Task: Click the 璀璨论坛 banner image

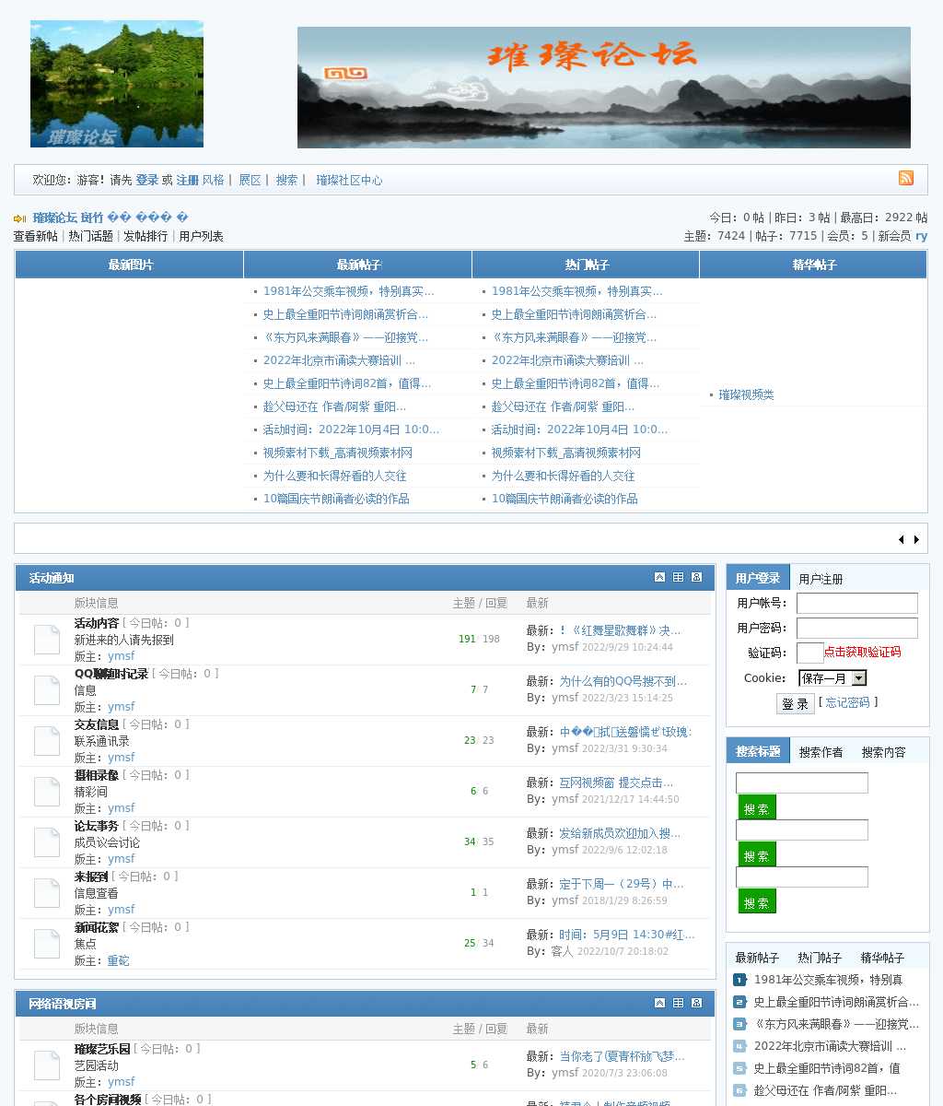Action: (x=604, y=88)
